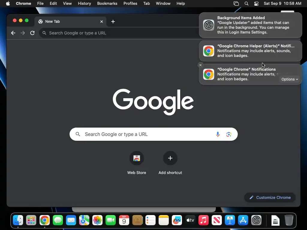Open App Store from the Dock

(x=243, y=220)
